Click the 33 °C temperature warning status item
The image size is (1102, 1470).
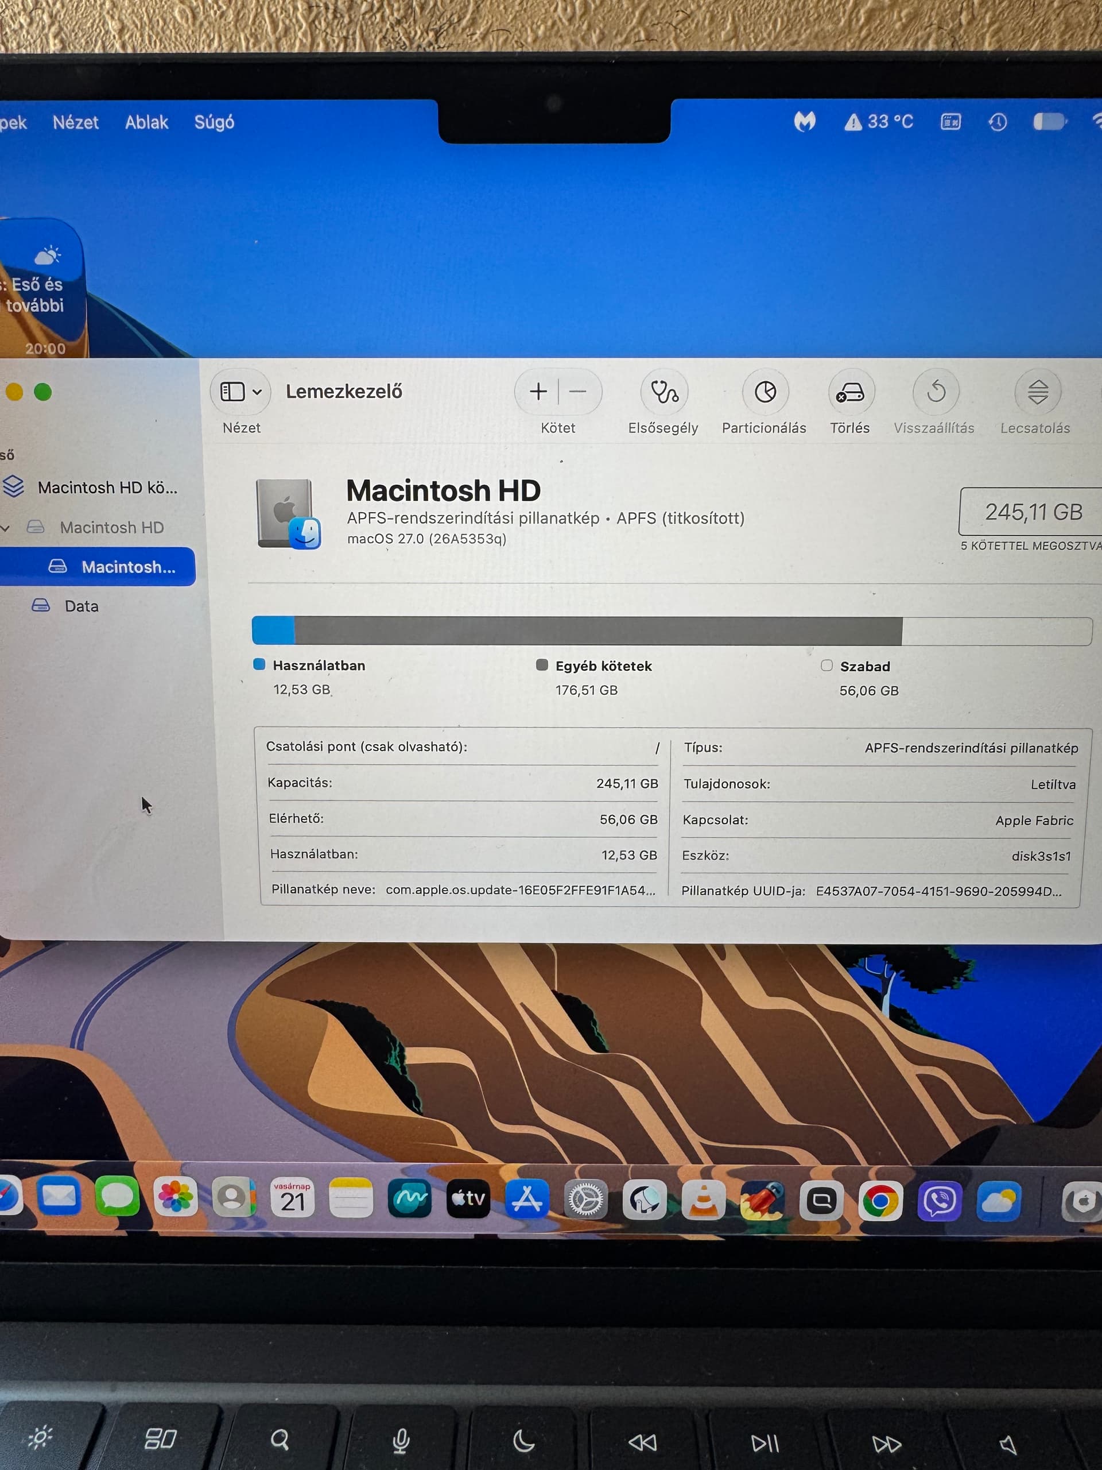(879, 122)
